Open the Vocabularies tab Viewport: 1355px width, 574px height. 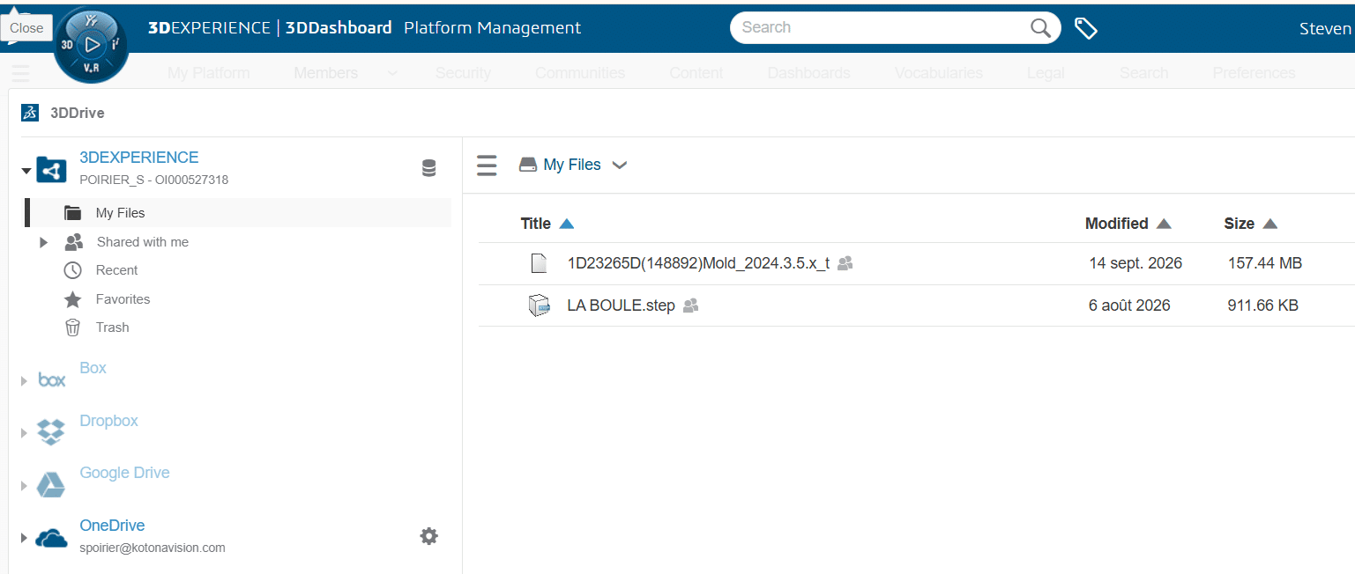pos(939,73)
